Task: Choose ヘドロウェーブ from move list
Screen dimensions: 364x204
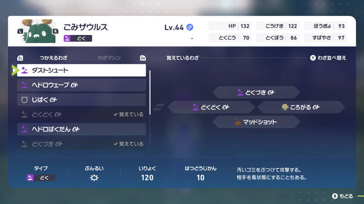Action: coord(81,85)
